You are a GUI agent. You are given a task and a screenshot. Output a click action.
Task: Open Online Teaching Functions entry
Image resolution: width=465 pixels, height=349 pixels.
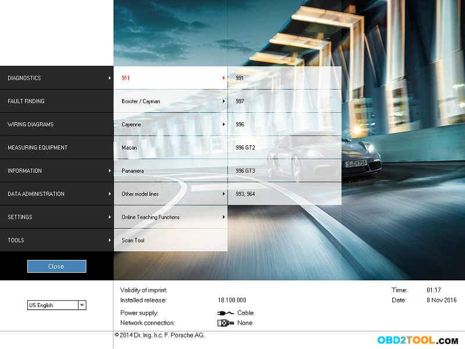tap(170, 216)
